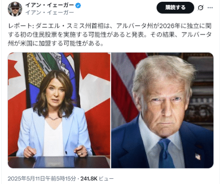Click the last text line ending 可能性がある。

pyautogui.click(x=56, y=43)
